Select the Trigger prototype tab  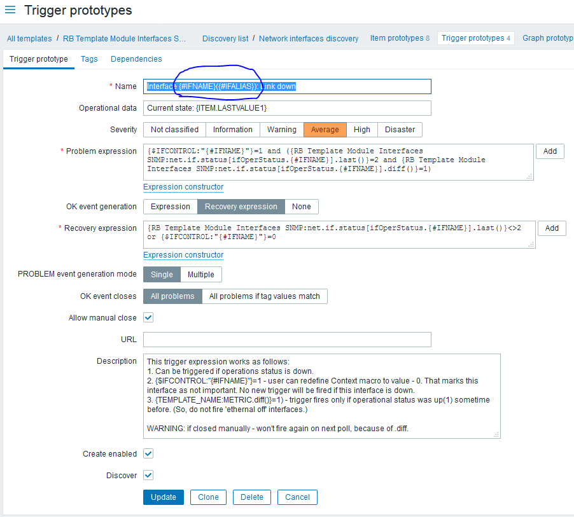38,59
